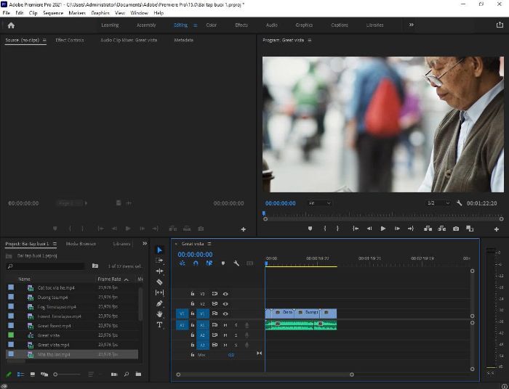This screenshot has width=509, height=389.
Task: Open Program monitor button editor plus
Action: [x=497, y=229]
